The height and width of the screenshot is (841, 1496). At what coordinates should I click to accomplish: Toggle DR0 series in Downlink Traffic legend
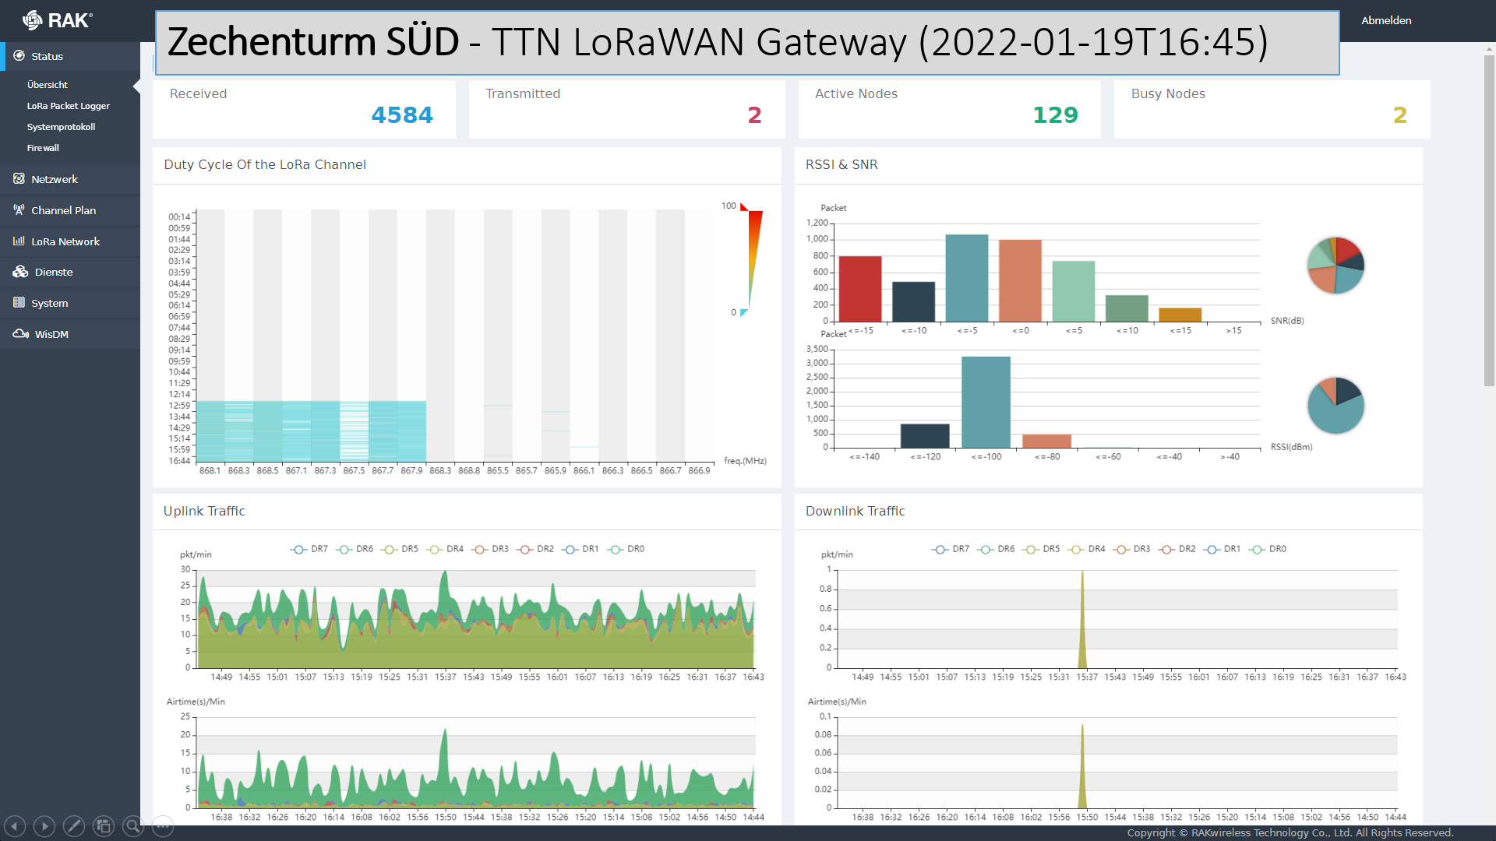(x=1268, y=549)
